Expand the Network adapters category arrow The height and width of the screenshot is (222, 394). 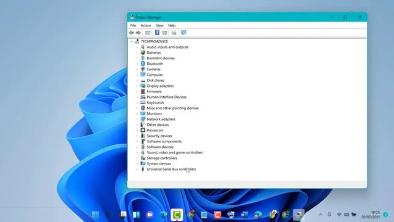(x=137, y=119)
